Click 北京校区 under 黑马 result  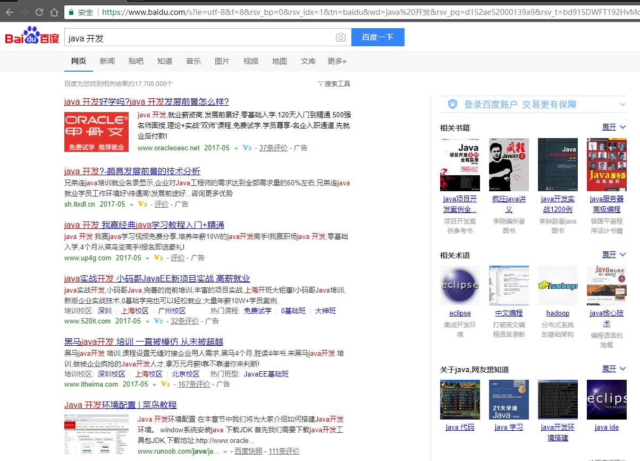coord(186,374)
